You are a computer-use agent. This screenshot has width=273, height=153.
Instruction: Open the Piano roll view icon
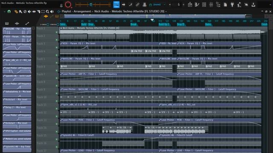[x=197, y=5]
